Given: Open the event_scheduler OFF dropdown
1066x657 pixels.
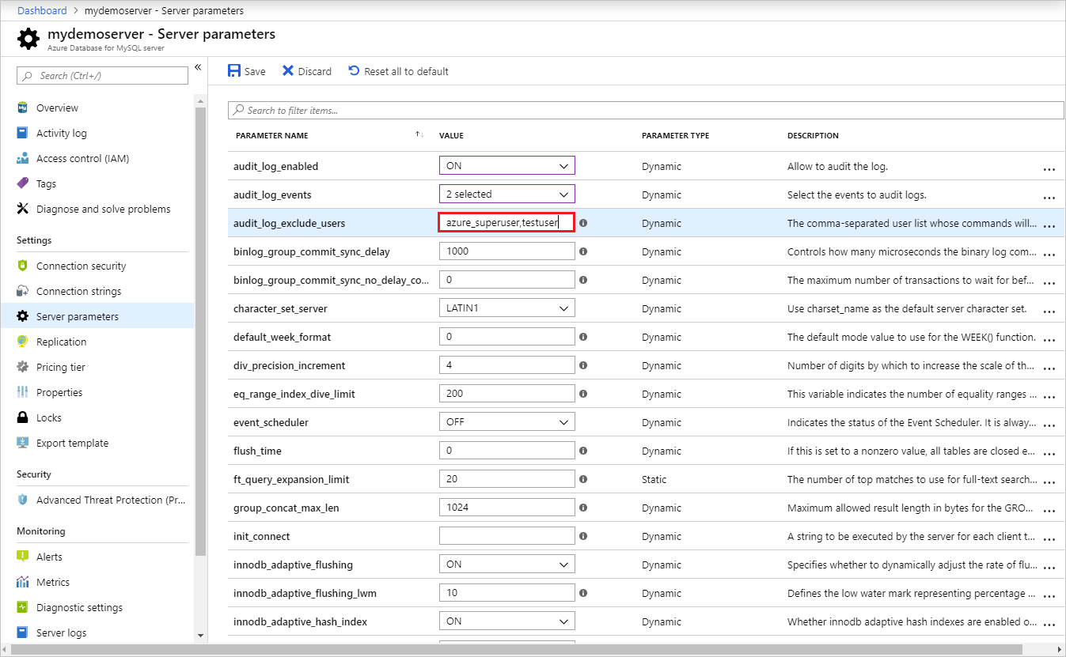Looking at the screenshot, I should pos(507,421).
